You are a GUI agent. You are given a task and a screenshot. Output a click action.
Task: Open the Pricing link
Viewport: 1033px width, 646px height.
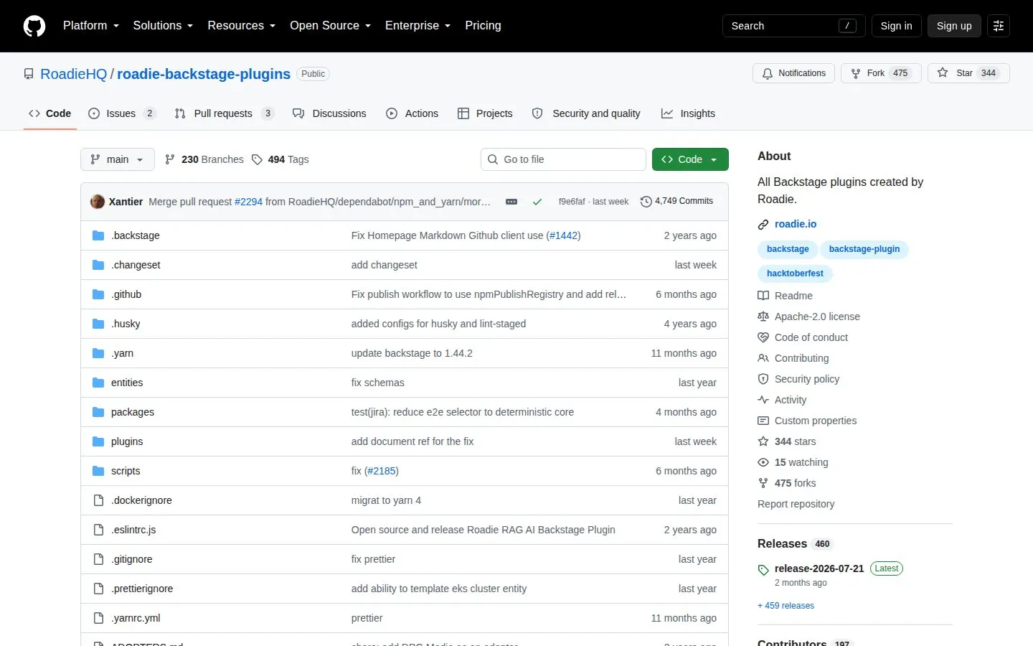click(483, 26)
